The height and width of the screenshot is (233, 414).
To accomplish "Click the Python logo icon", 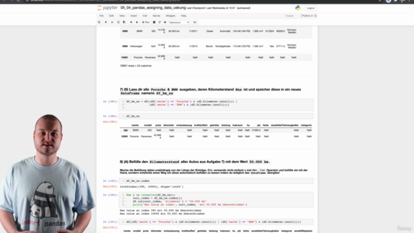I will (x=298, y=8).
